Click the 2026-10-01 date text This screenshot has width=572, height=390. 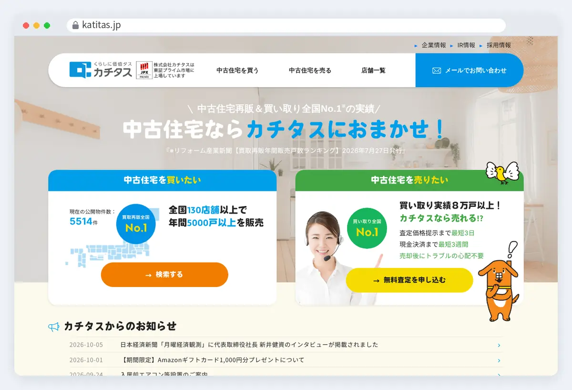pos(86,360)
